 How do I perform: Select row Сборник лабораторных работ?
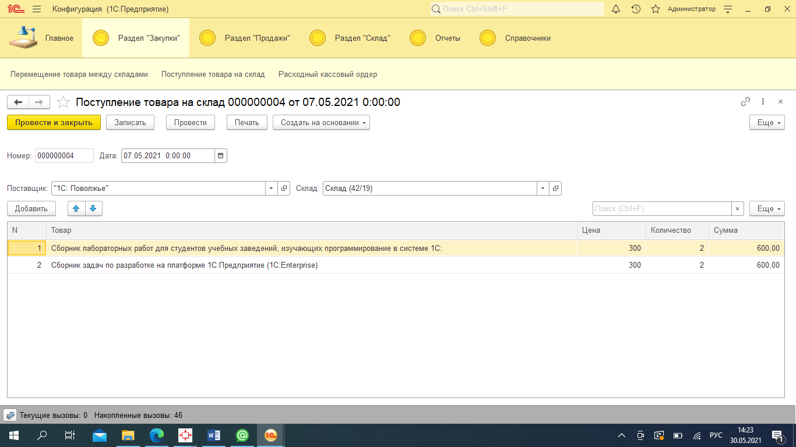[x=396, y=248]
